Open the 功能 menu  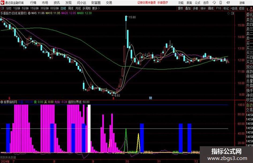coord(181,3)
